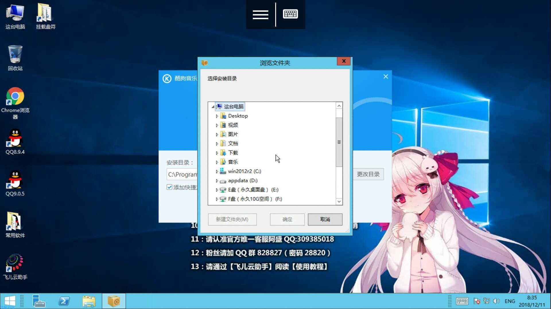Expand the win2012r2 (C:) drive node

coord(217,171)
